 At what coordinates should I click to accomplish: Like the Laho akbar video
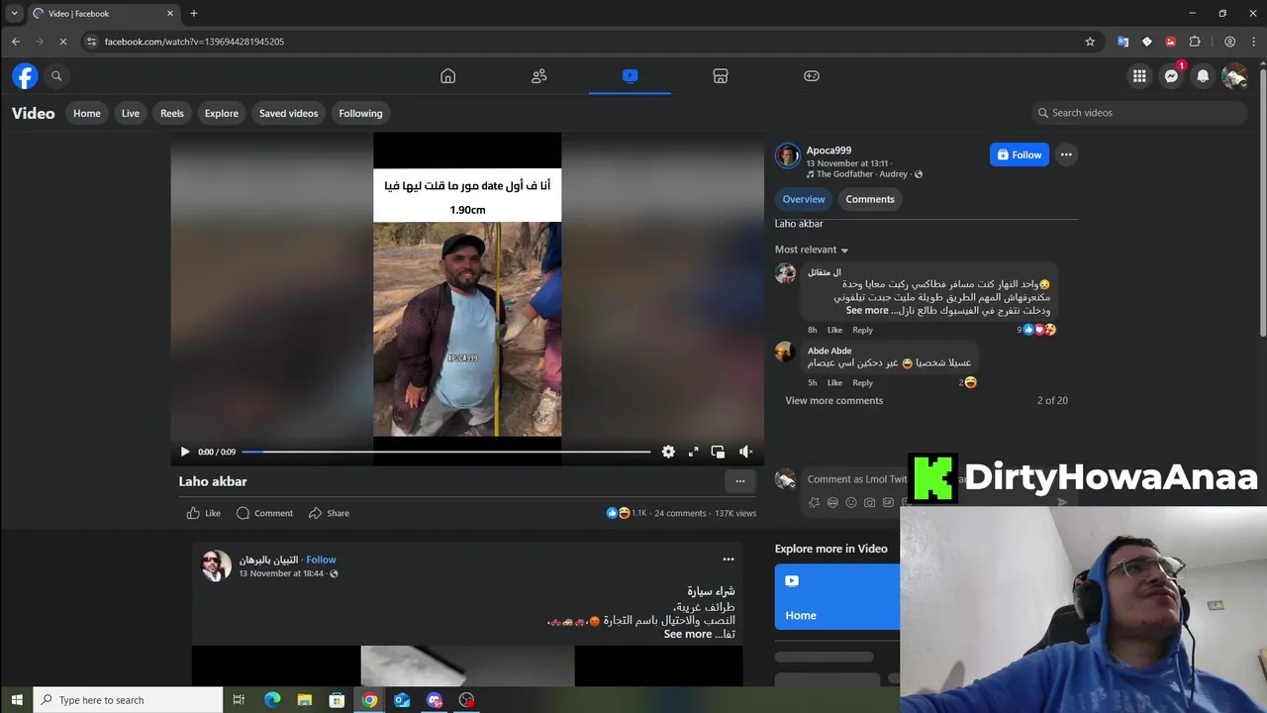204,513
